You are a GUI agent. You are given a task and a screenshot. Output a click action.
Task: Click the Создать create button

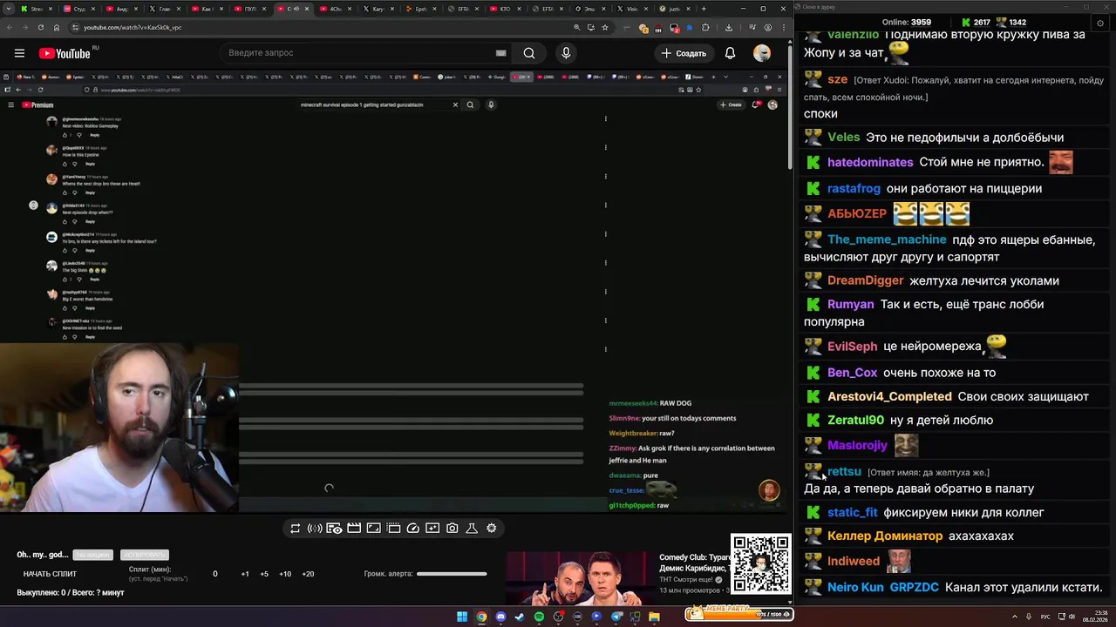[x=684, y=53]
